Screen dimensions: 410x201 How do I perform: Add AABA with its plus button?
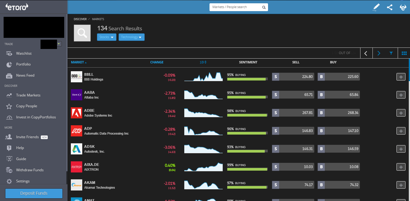point(401,95)
